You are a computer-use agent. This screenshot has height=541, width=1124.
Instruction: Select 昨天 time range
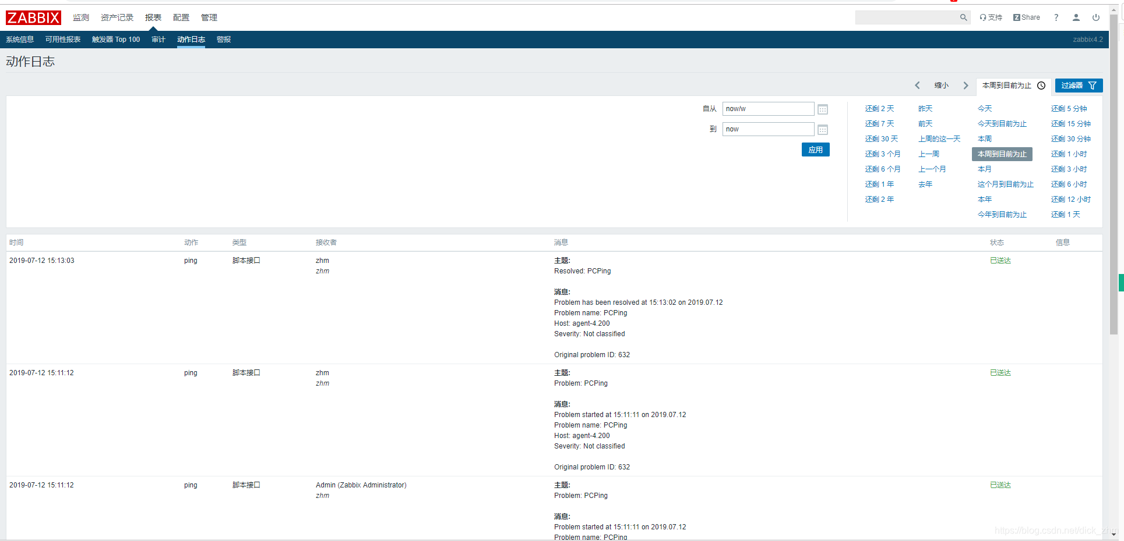pyautogui.click(x=925, y=109)
